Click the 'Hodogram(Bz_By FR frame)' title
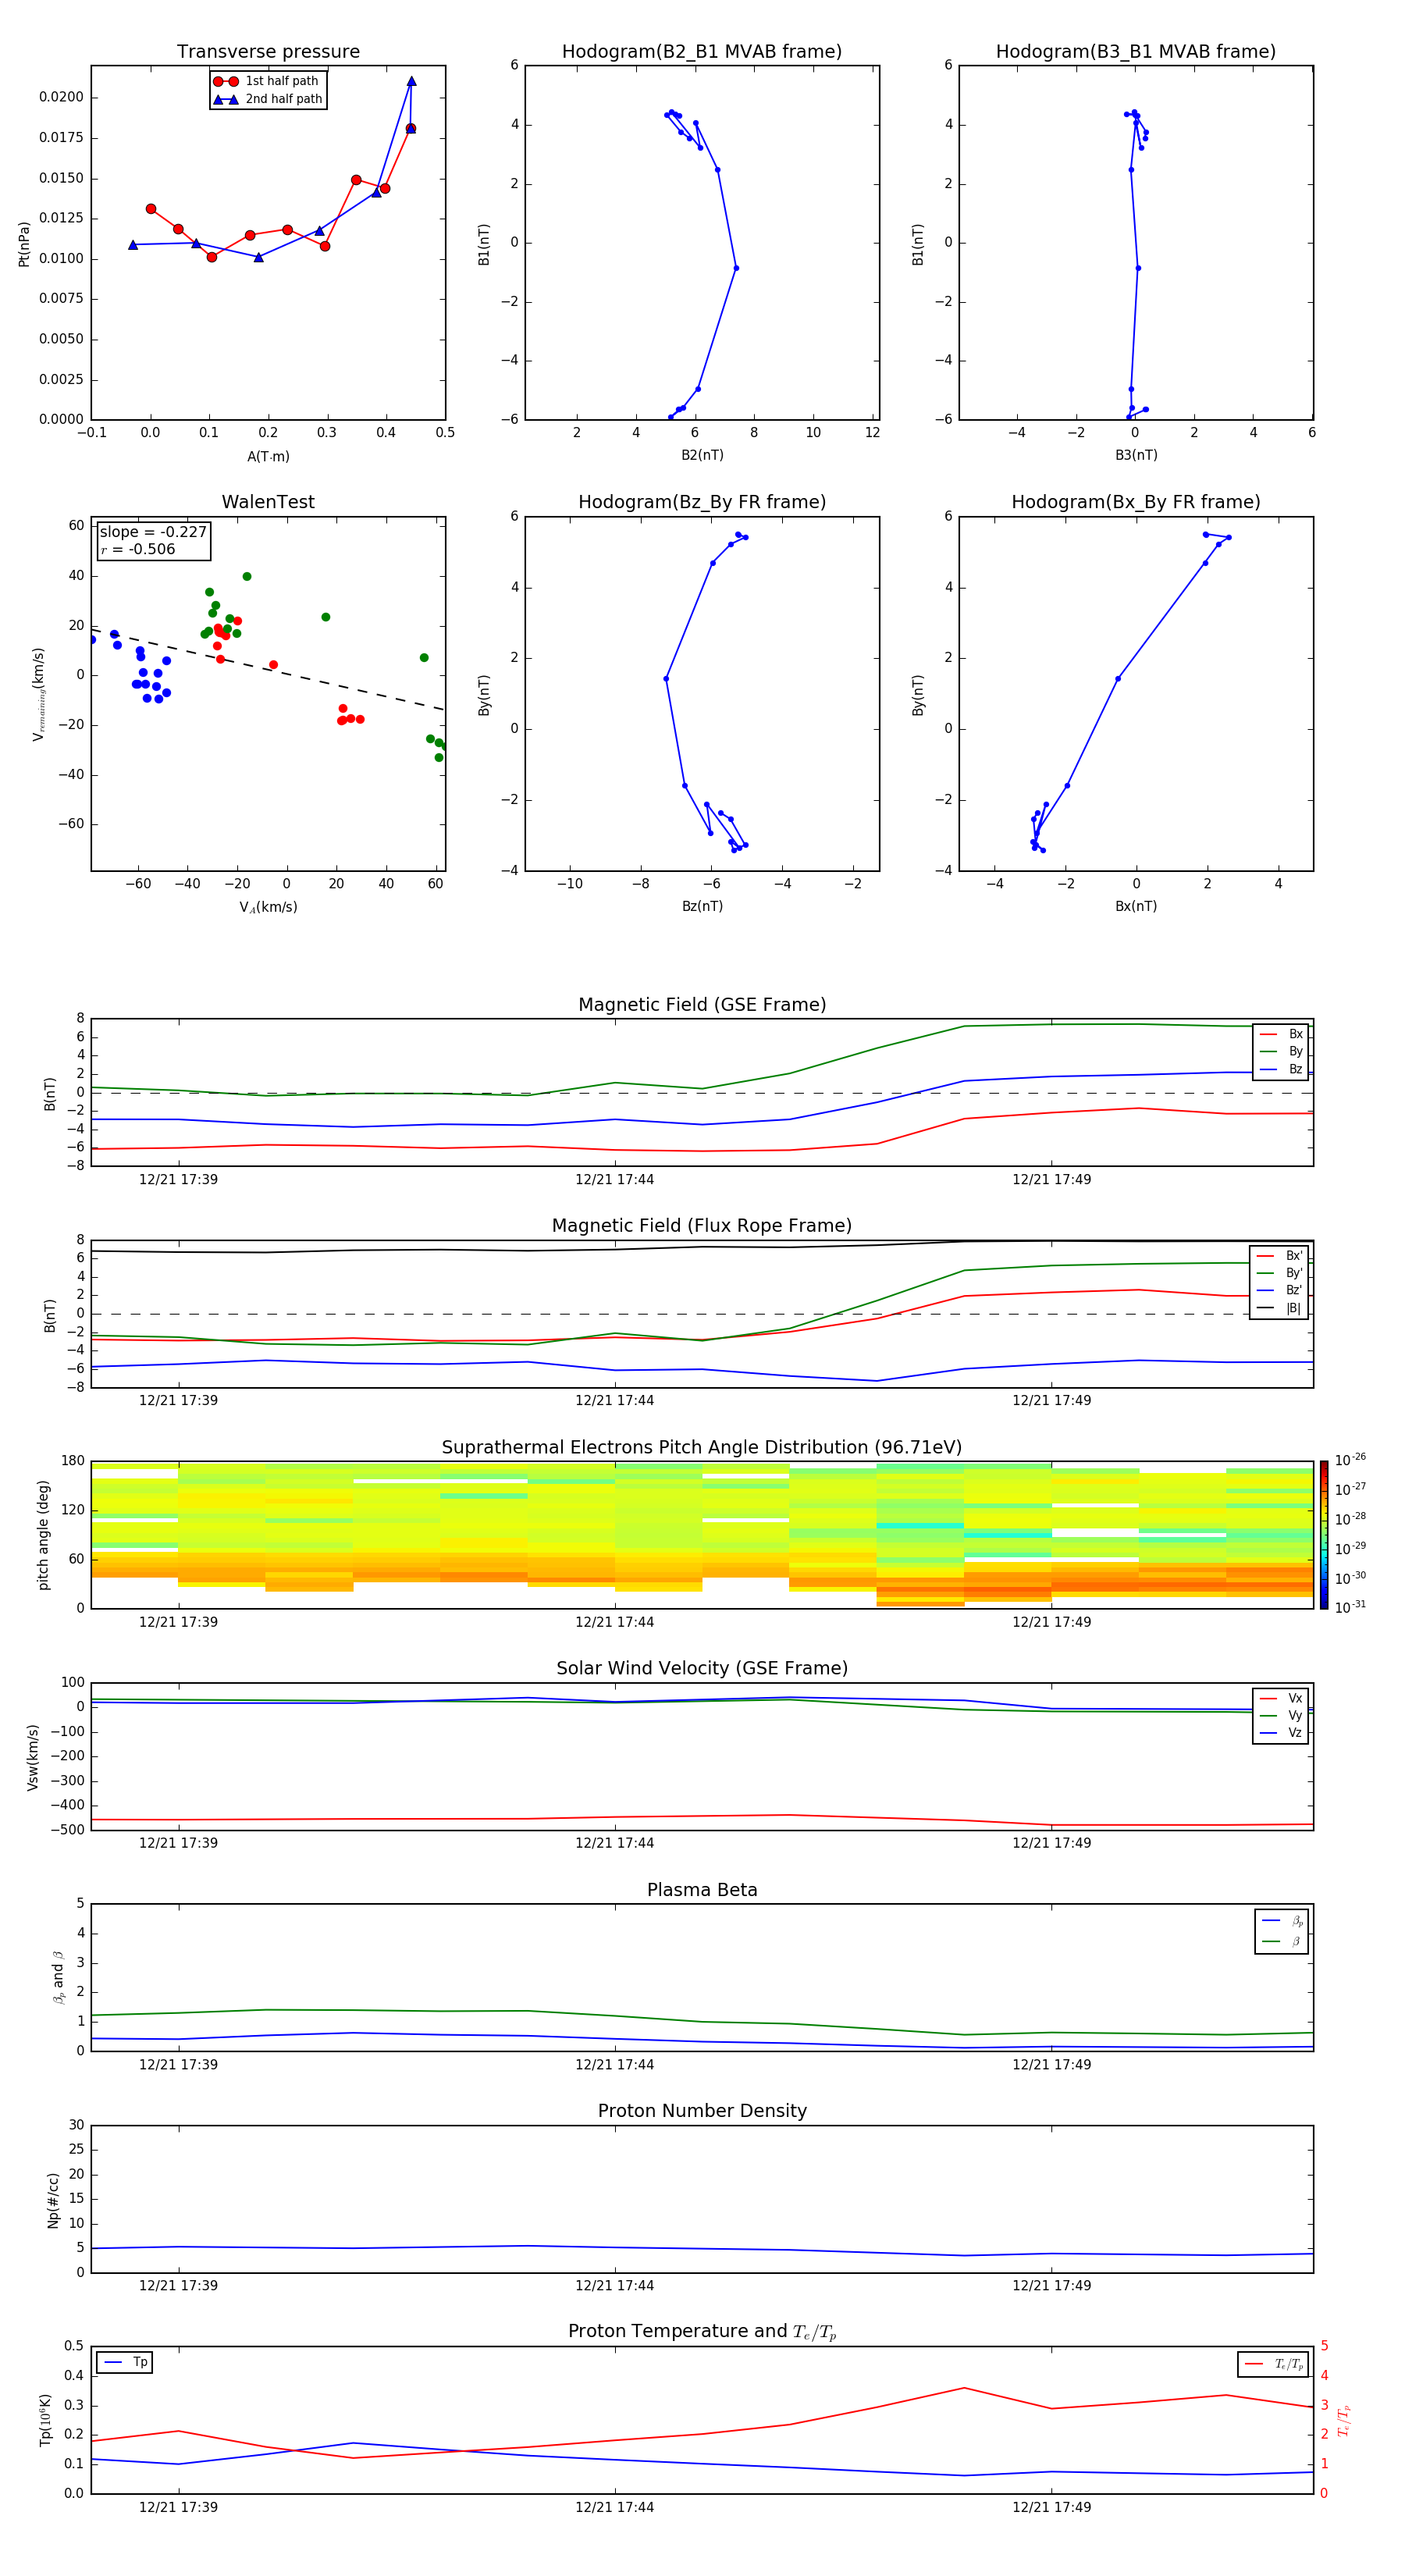 [702, 502]
